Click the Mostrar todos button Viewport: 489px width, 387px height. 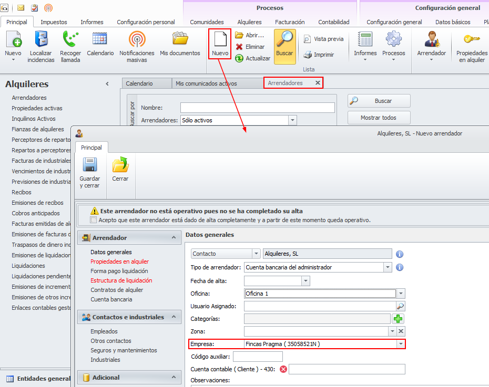[x=379, y=118]
